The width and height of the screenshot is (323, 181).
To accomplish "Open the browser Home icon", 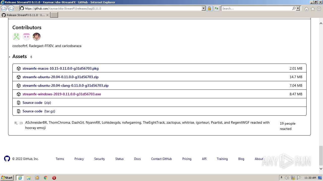I will point(306,9).
